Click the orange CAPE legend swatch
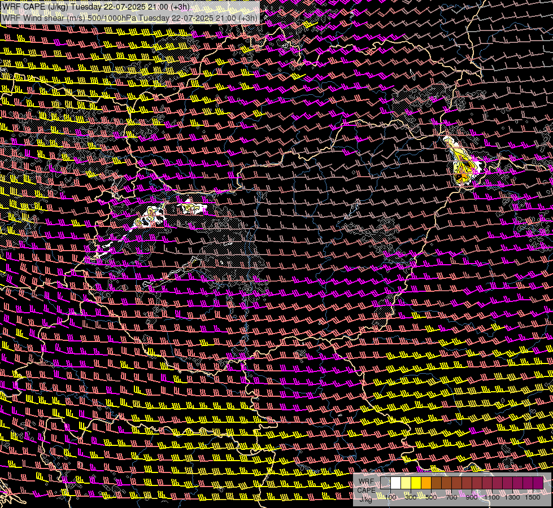 click(x=426, y=483)
